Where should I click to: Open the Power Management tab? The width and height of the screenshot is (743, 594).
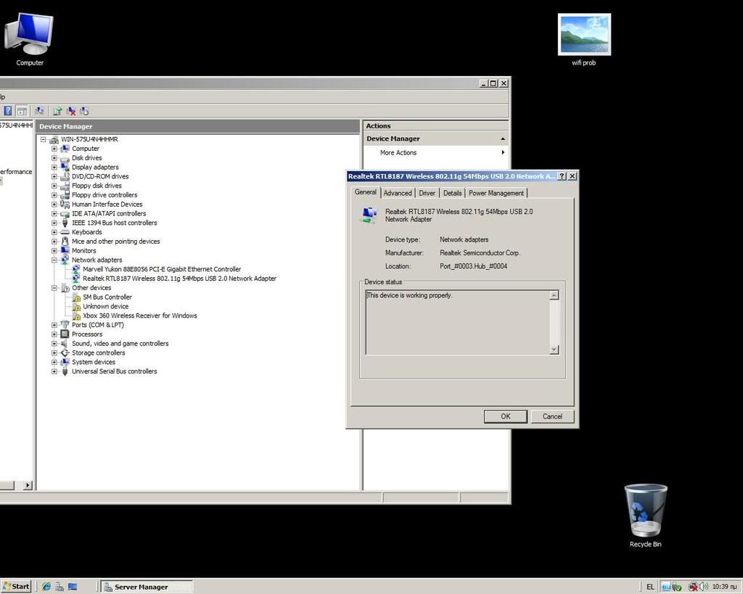click(496, 193)
